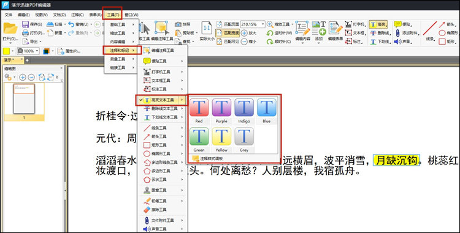Click the 属性(P)... properties button

click(69, 51)
